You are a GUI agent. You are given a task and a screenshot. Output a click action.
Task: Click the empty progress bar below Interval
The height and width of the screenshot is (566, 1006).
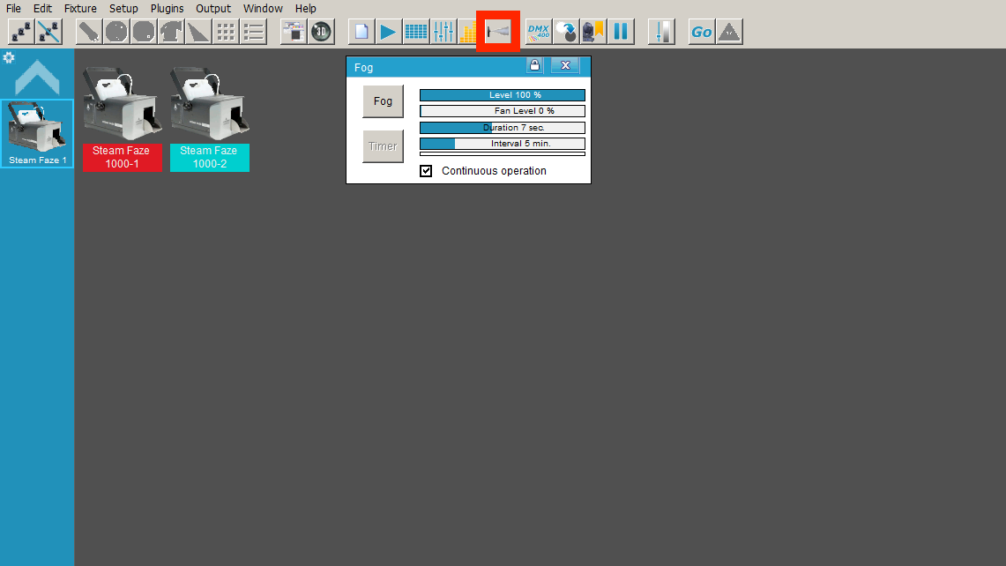coord(503,154)
